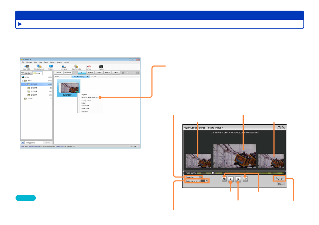The width and height of the screenshot is (319, 225).
Task: Switch to the Calendar tab
Action: pyautogui.click(x=26, y=73)
